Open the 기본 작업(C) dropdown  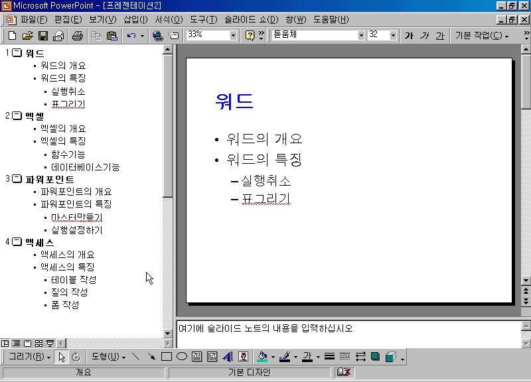(x=482, y=36)
